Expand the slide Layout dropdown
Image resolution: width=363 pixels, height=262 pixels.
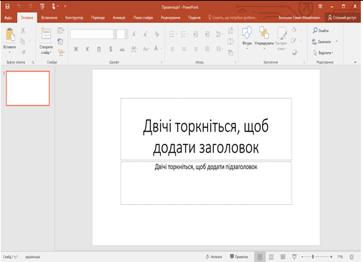click(61, 30)
